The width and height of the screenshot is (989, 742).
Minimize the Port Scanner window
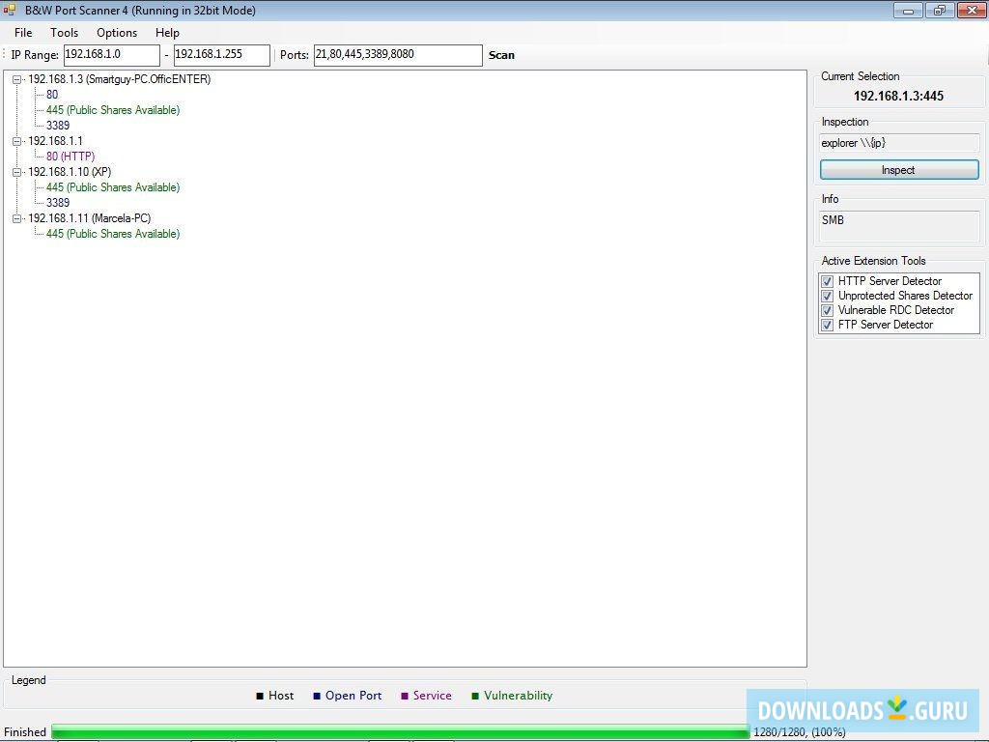908,10
